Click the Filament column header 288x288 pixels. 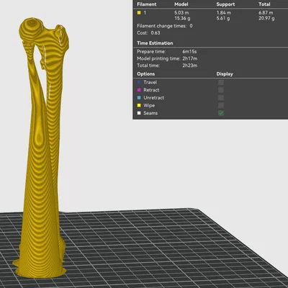(x=146, y=4)
